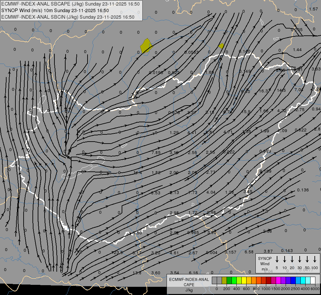321x295 pixels.
Task: Click the 0.705 CAPE value on map
Action: (x=297, y=29)
